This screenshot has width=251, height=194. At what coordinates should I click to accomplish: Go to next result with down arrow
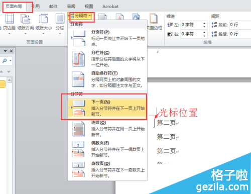9,72
